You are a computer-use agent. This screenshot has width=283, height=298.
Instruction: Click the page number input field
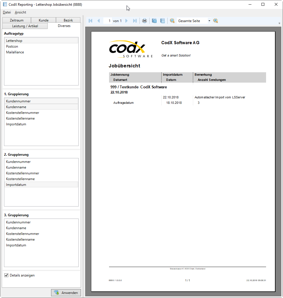click(108, 21)
